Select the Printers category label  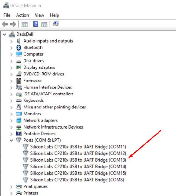31,193
